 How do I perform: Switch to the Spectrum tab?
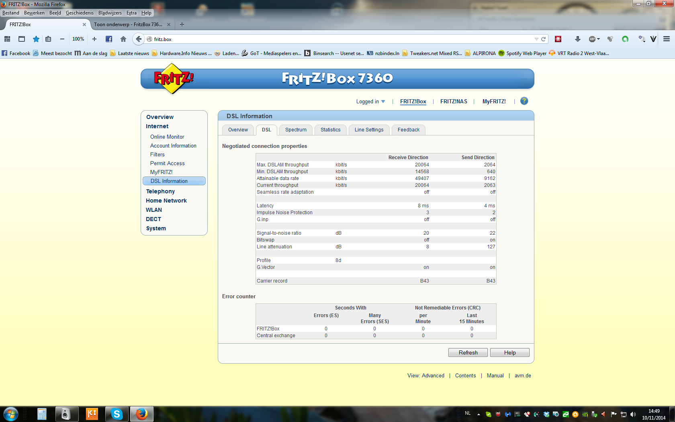coord(296,130)
